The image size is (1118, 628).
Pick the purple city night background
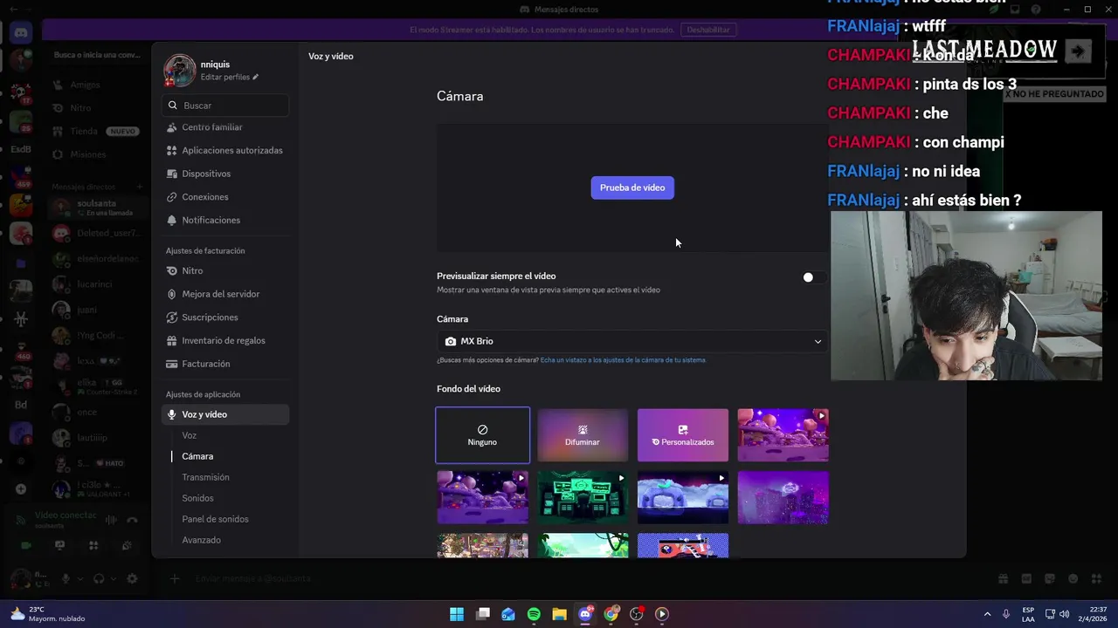click(x=783, y=498)
